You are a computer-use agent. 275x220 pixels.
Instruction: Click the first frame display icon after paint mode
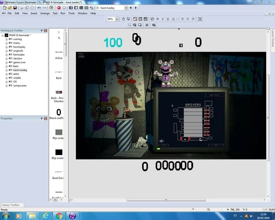[135, 19]
